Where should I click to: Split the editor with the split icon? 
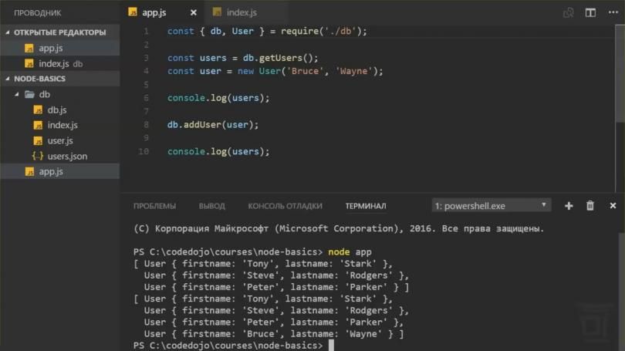pos(590,13)
